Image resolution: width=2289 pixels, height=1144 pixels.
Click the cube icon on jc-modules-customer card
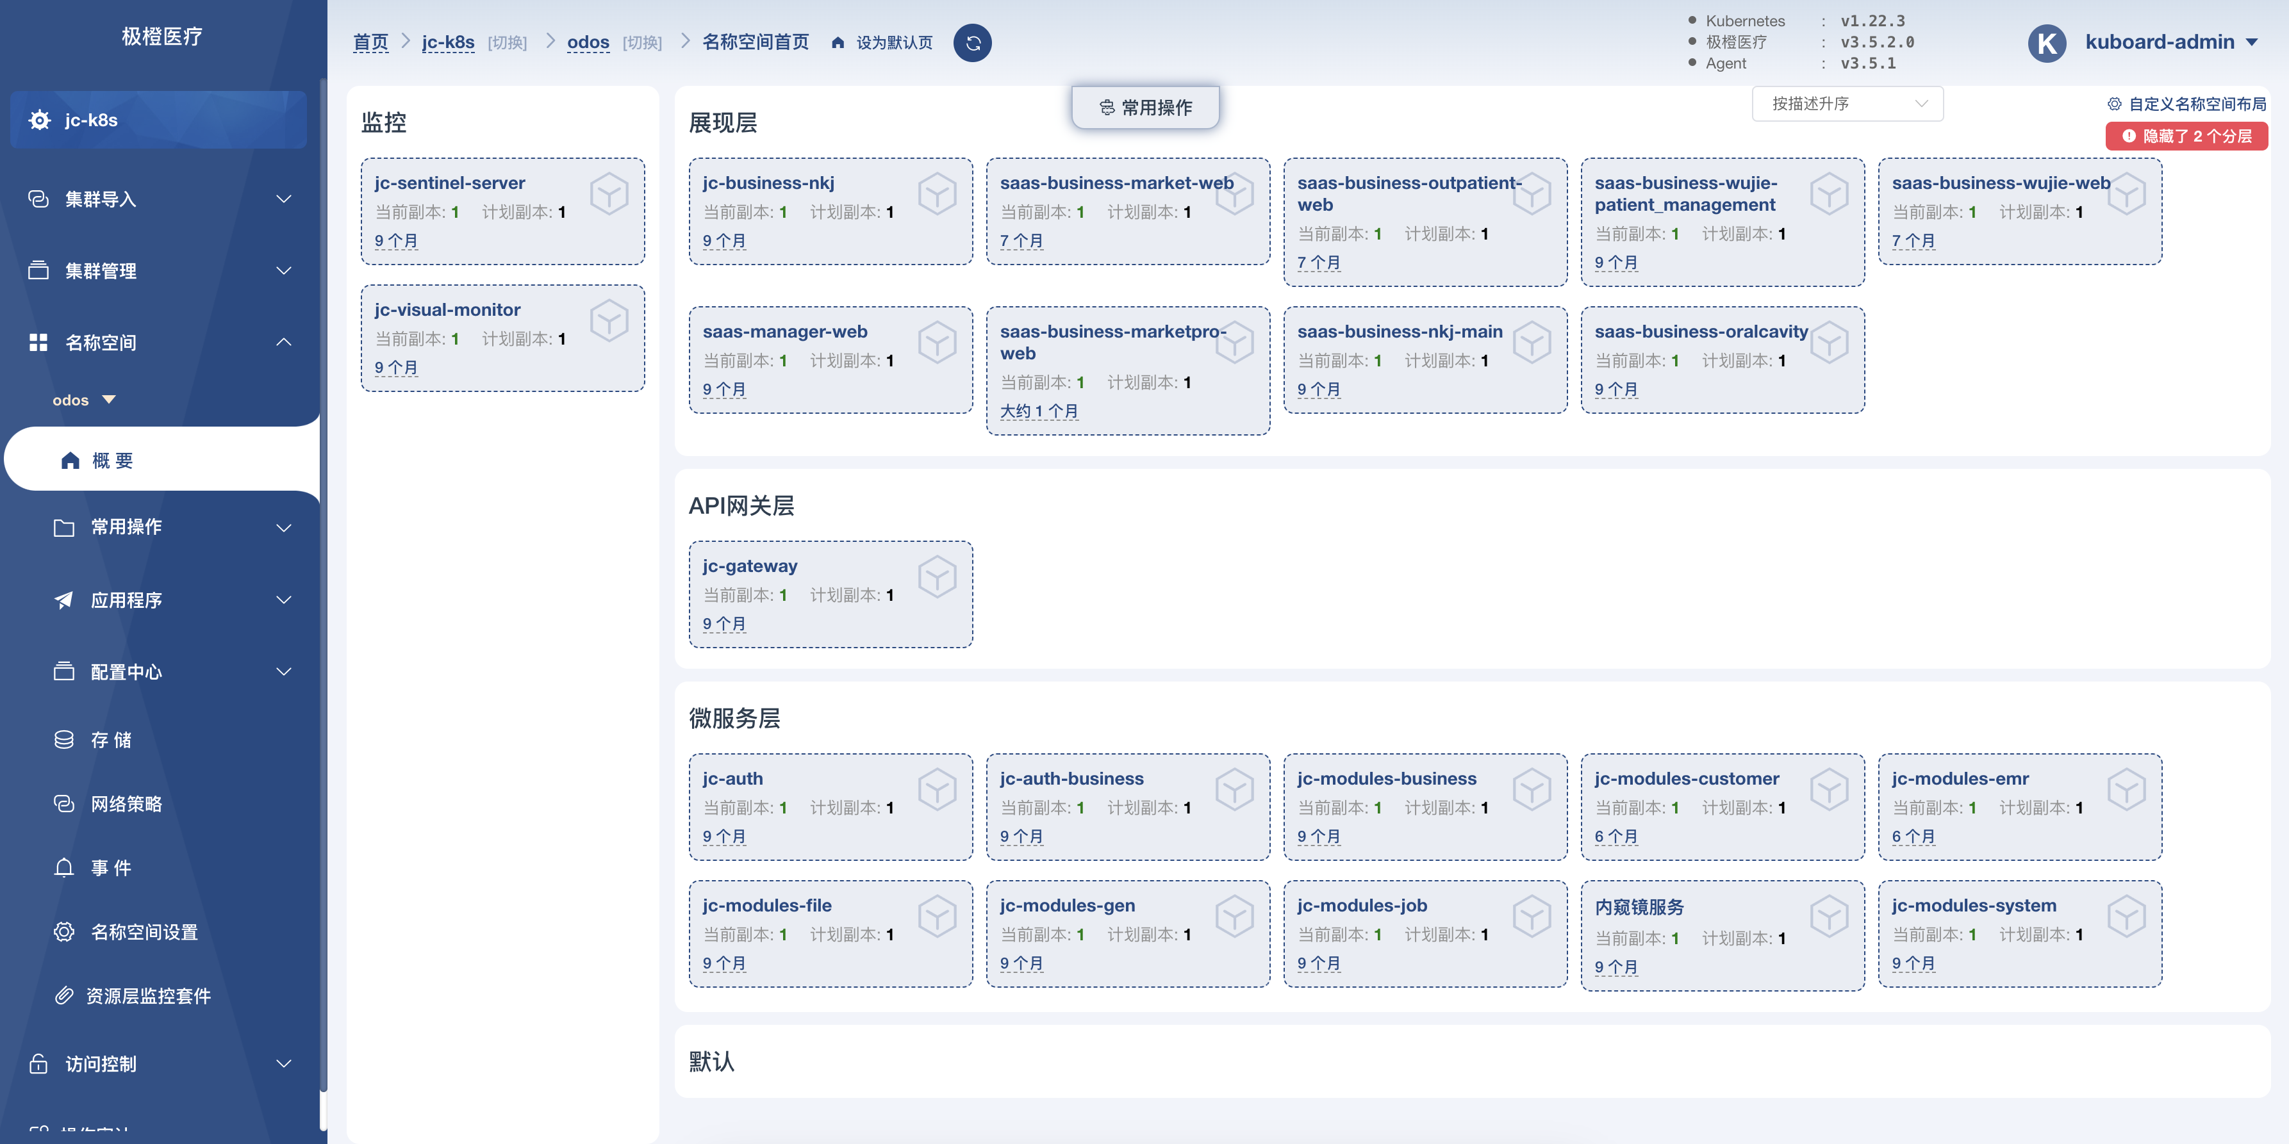click(1830, 789)
